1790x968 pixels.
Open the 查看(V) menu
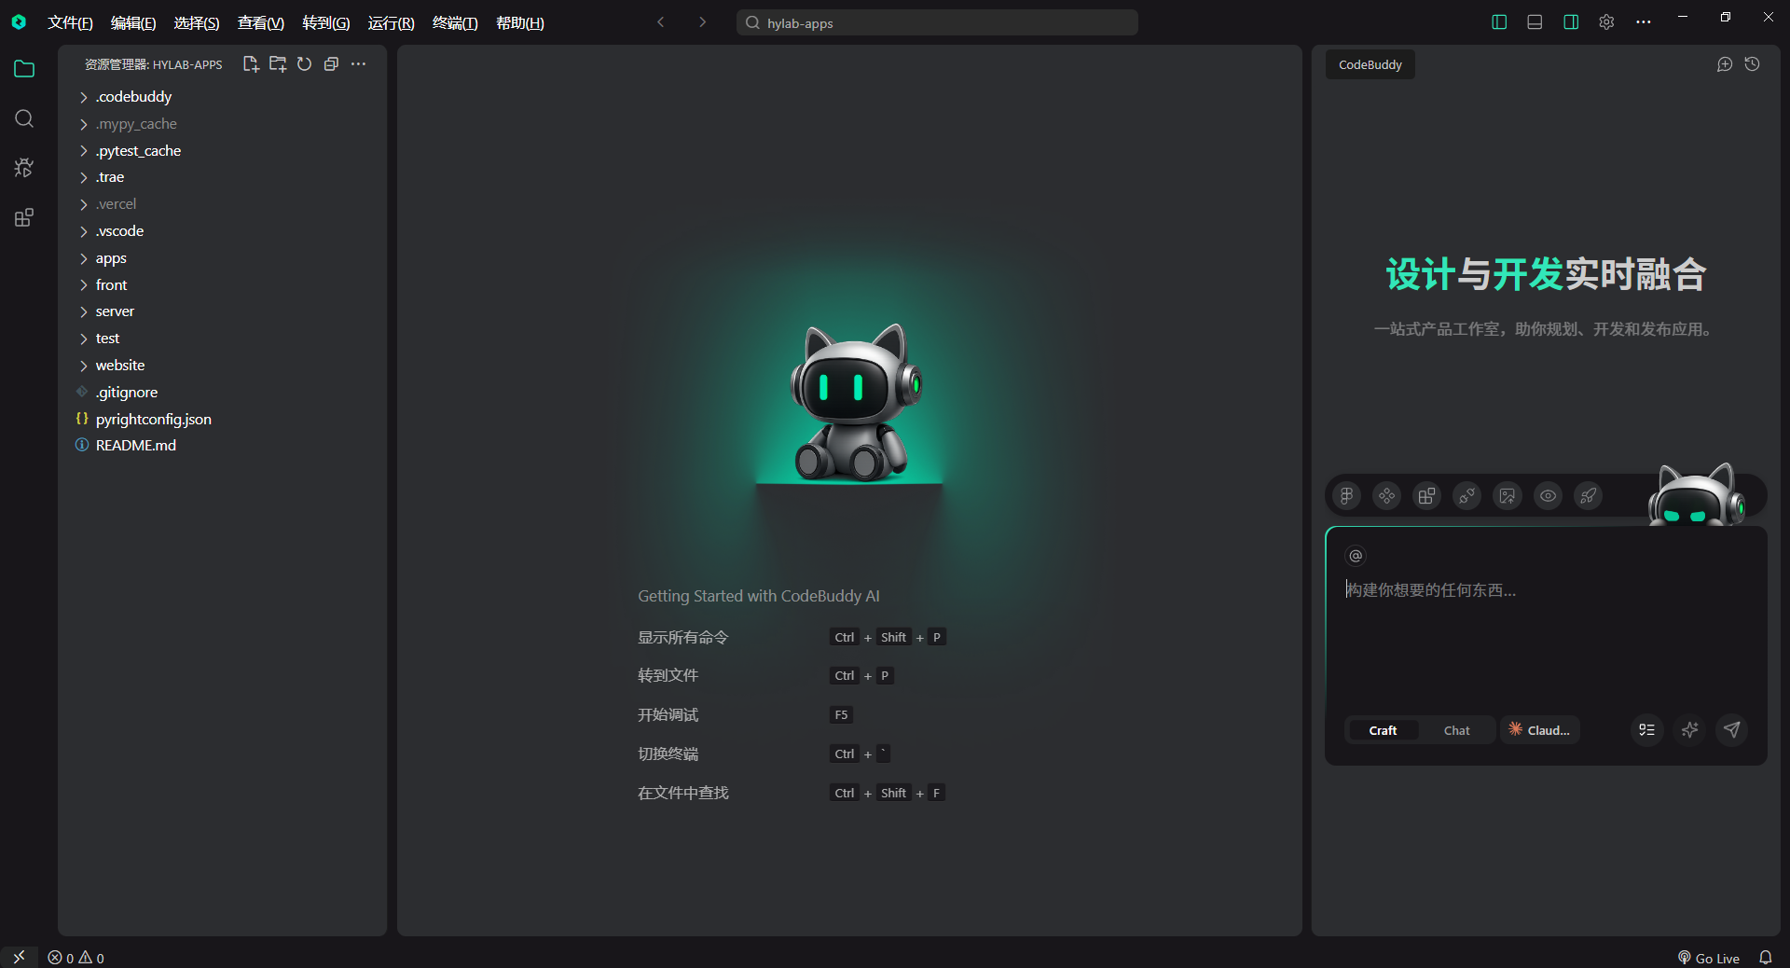coord(261,22)
